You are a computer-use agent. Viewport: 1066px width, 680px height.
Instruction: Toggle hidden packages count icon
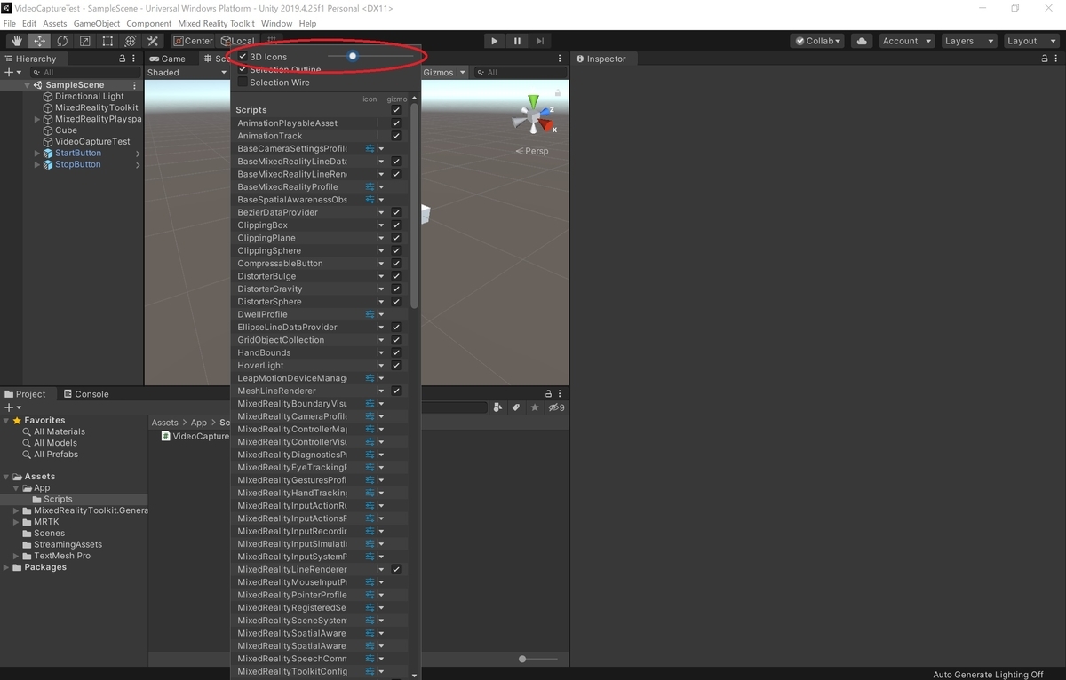coord(556,407)
